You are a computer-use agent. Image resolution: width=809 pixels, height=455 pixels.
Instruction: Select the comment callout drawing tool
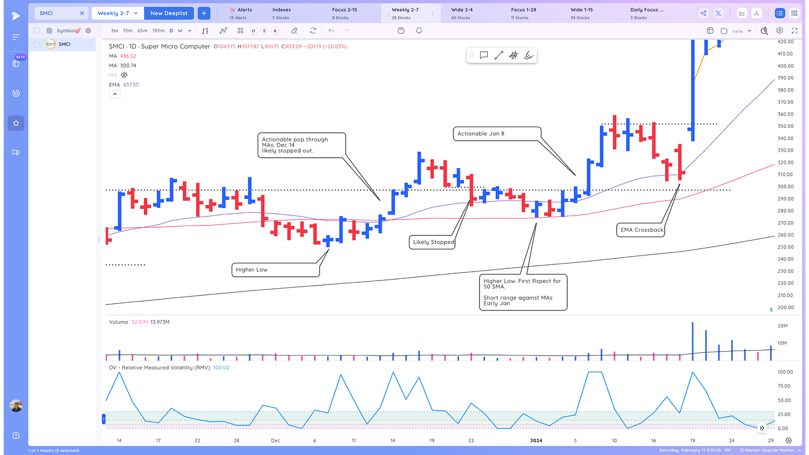pos(484,55)
